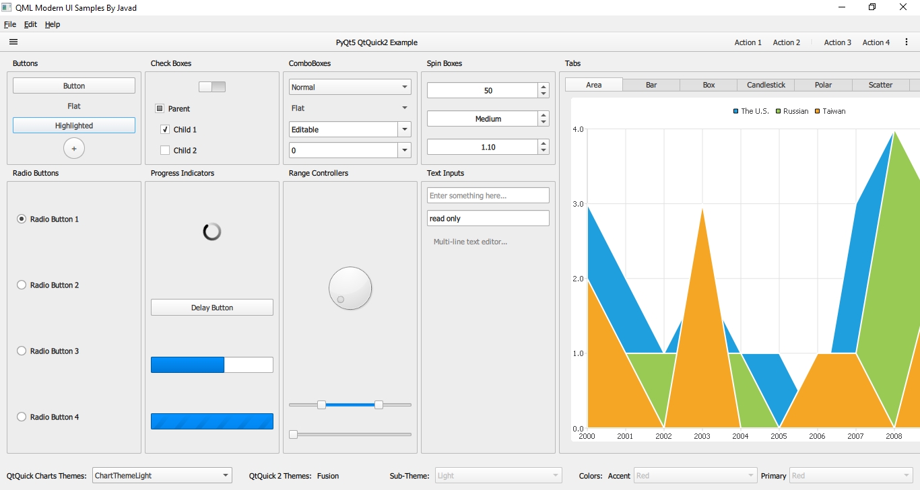Screen dimensions: 920x490
Task: Open the ChartThemeLight themes dropdown
Action: pos(162,475)
